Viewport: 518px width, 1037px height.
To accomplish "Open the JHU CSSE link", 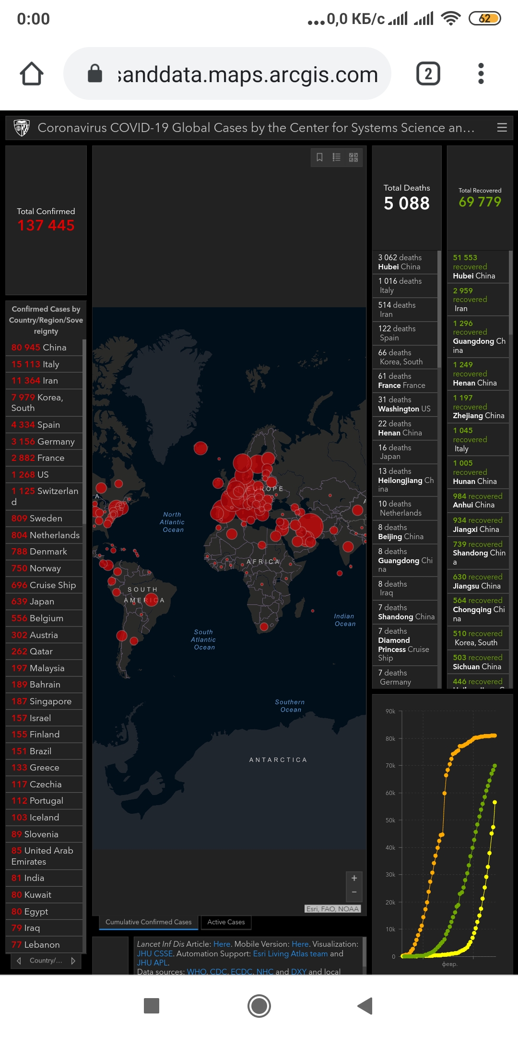I will tap(154, 953).
